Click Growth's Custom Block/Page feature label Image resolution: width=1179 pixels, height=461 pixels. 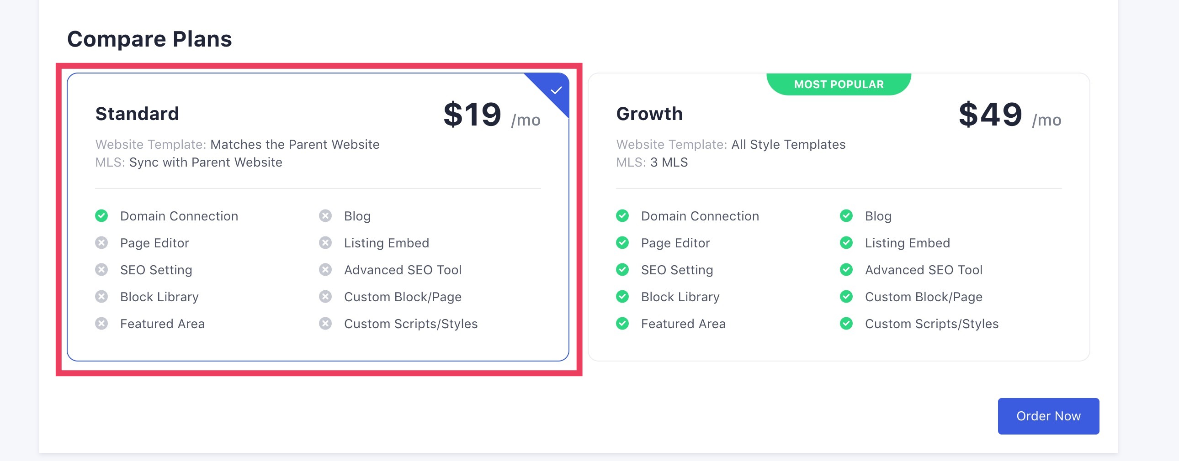click(x=924, y=297)
